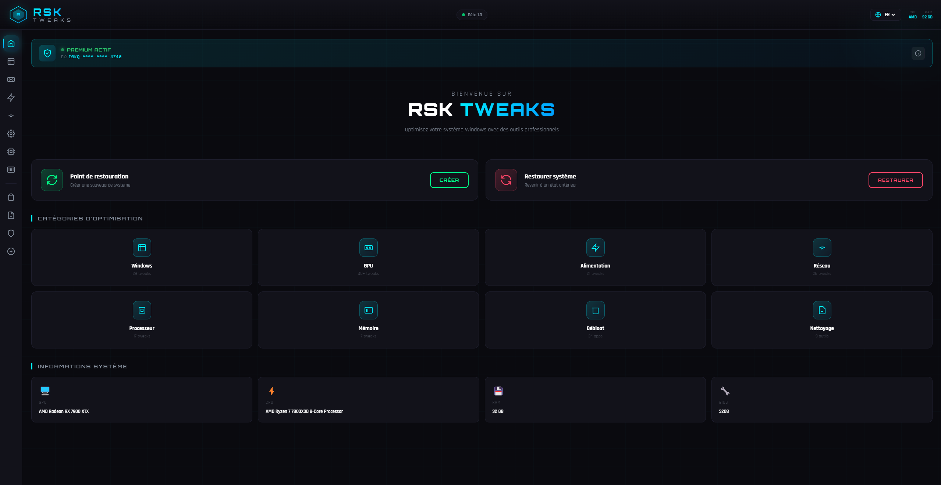
Task: Click the masked Premium key IGKQ-****-****-4Z4G
Action: pyautogui.click(x=95, y=57)
